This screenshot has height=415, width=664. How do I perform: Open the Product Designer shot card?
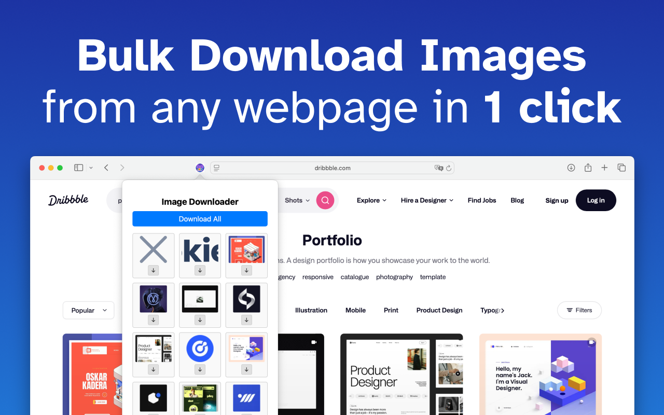[x=402, y=374]
